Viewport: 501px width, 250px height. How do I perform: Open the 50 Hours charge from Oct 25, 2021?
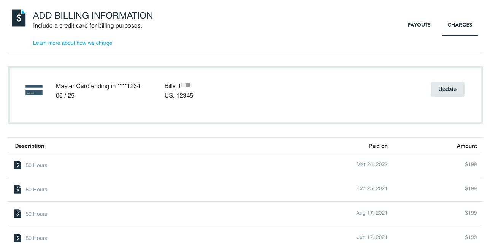36,190
